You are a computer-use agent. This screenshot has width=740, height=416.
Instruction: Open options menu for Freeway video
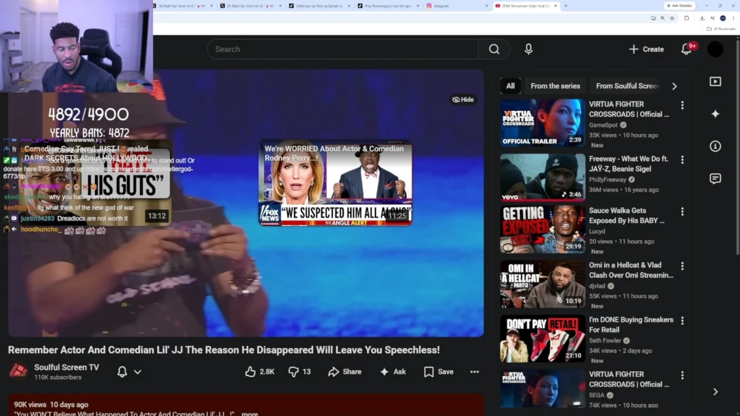pos(682,160)
